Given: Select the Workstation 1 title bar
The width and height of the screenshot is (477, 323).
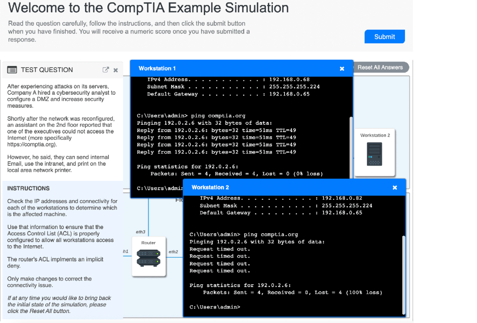Looking at the screenshot, I should [241, 68].
